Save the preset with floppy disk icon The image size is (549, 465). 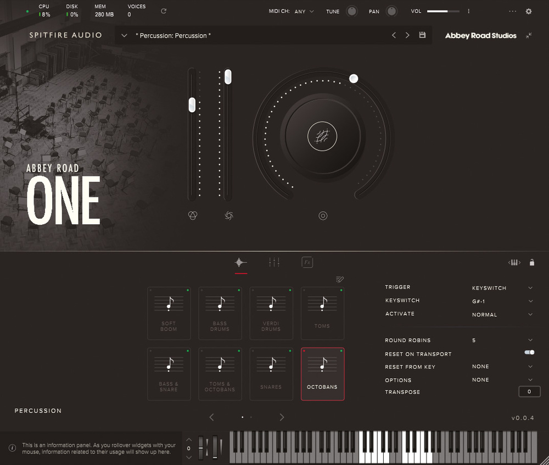point(422,35)
